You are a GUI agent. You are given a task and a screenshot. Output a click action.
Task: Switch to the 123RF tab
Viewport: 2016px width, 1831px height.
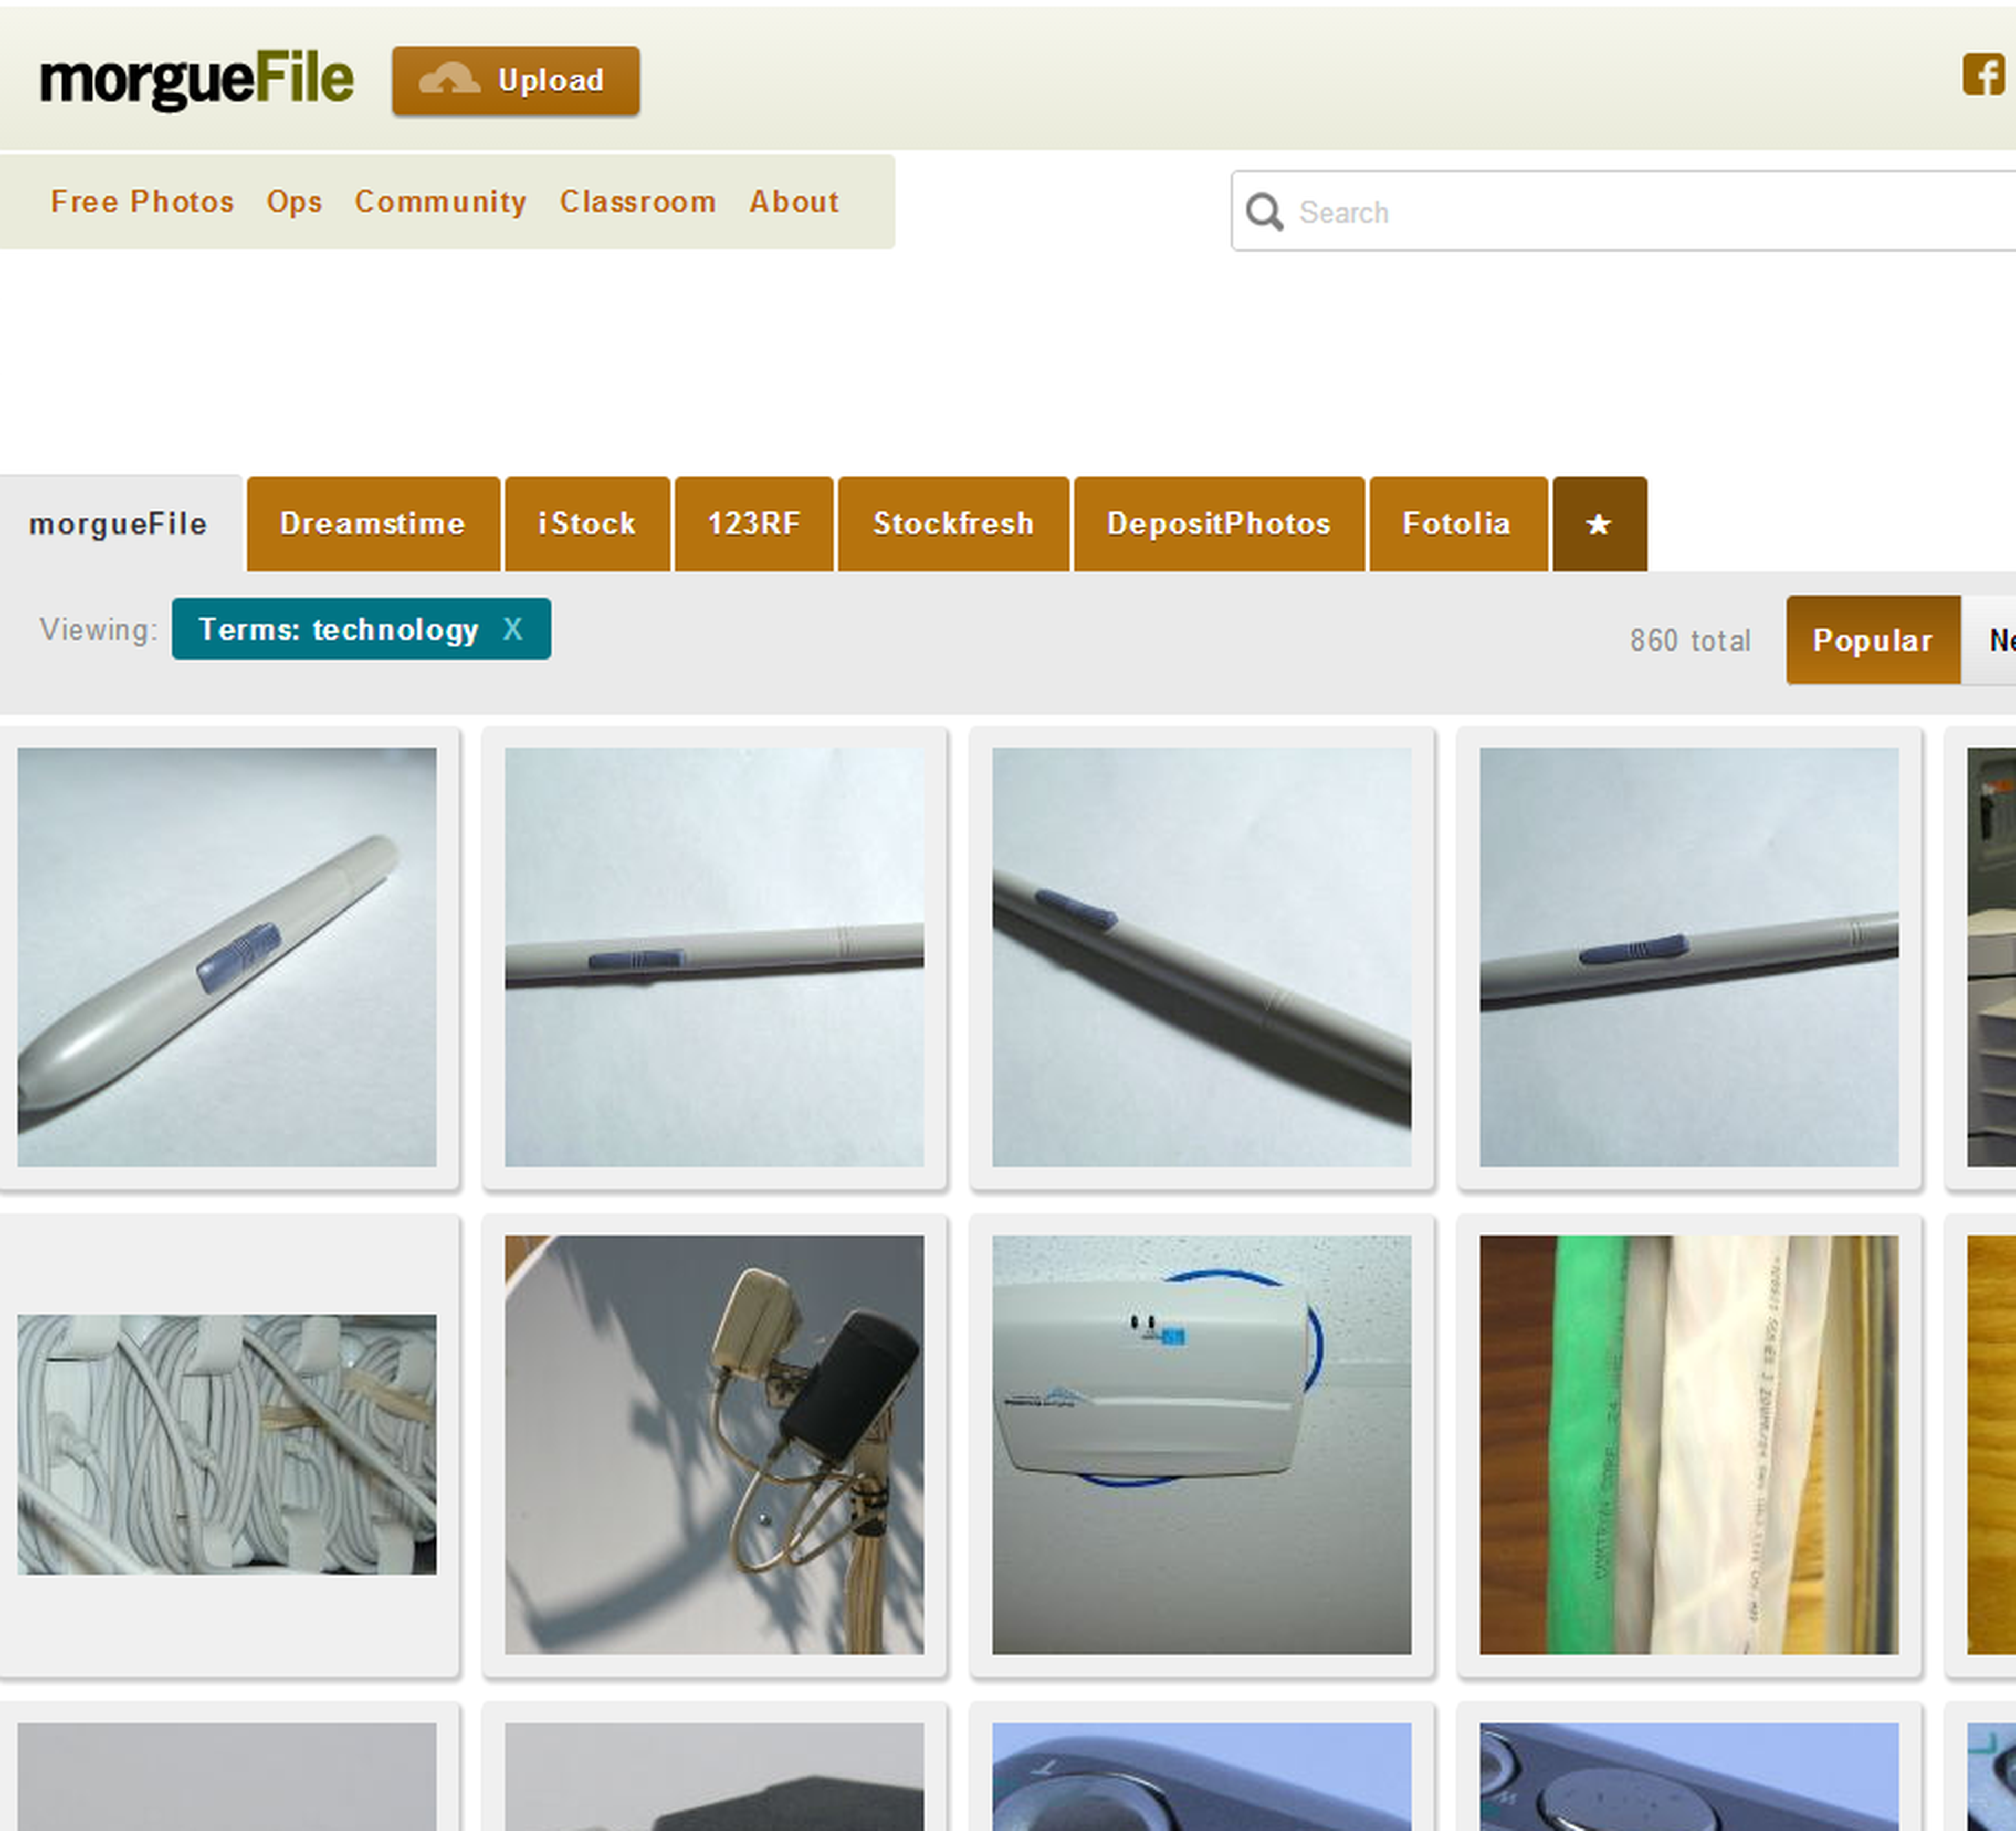pyautogui.click(x=754, y=524)
